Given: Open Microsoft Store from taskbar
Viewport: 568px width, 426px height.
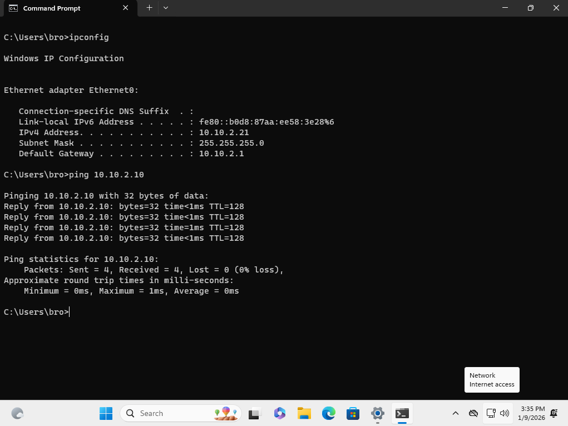Looking at the screenshot, I should click(353, 413).
